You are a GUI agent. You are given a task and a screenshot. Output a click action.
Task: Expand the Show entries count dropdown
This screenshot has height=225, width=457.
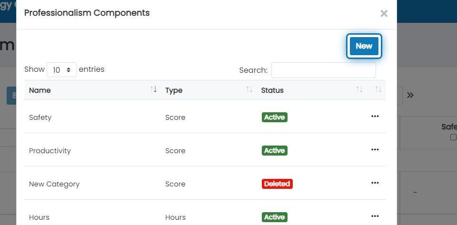coord(61,70)
